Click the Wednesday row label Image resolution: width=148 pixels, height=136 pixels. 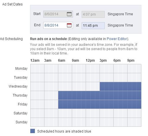(18, 86)
